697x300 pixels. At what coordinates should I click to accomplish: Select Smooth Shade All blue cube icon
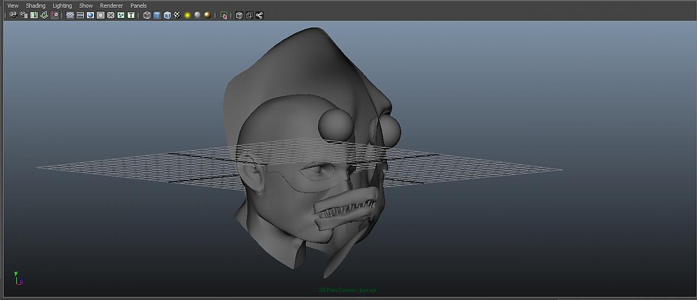tap(157, 15)
